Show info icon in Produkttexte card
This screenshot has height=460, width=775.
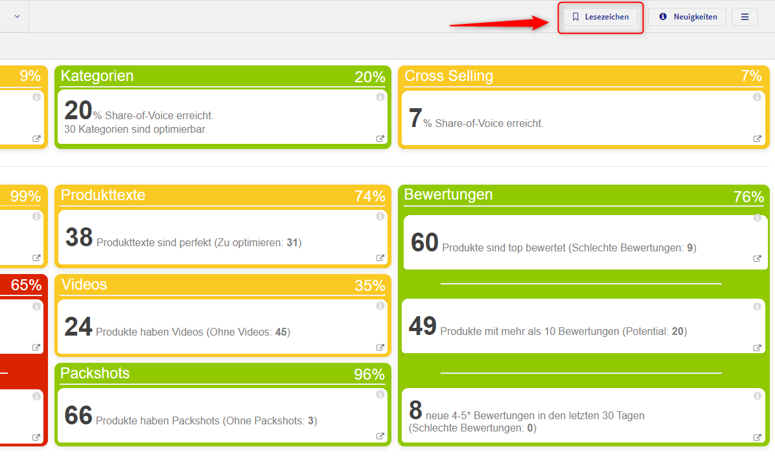pyautogui.click(x=380, y=216)
